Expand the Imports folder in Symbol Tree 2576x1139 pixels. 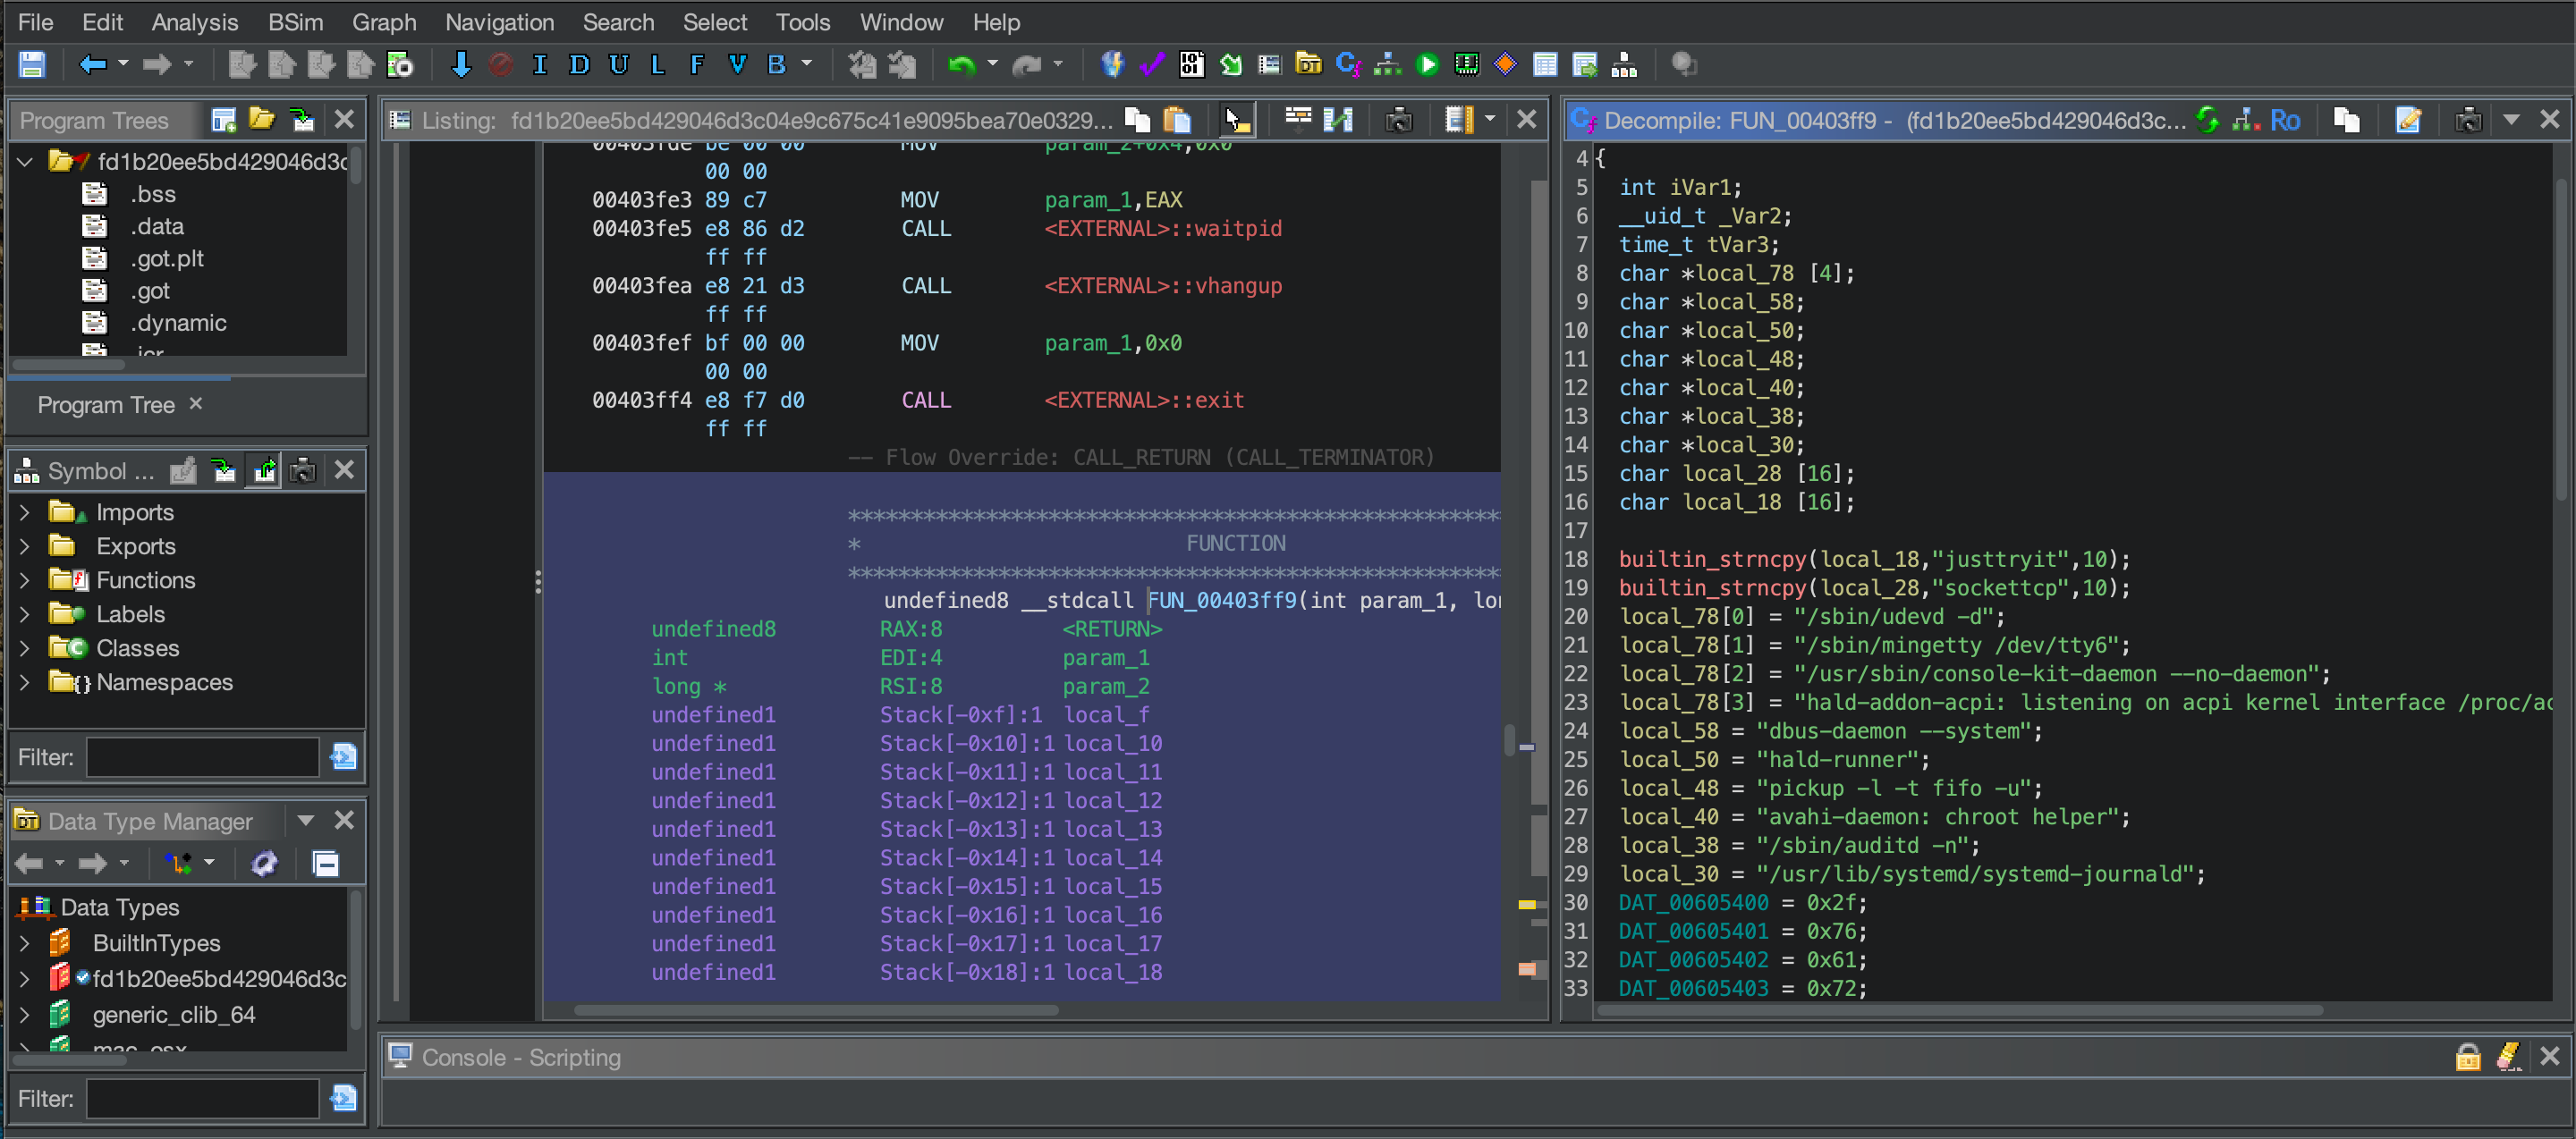click(25, 512)
